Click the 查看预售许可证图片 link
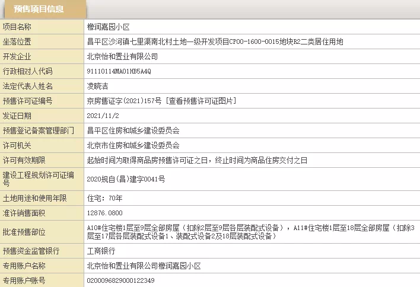Viewport: 420px width, 287px height. pos(201,101)
